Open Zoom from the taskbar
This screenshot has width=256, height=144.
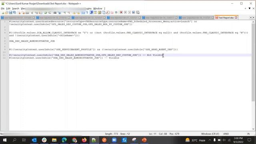pyautogui.click(x=114, y=140)
